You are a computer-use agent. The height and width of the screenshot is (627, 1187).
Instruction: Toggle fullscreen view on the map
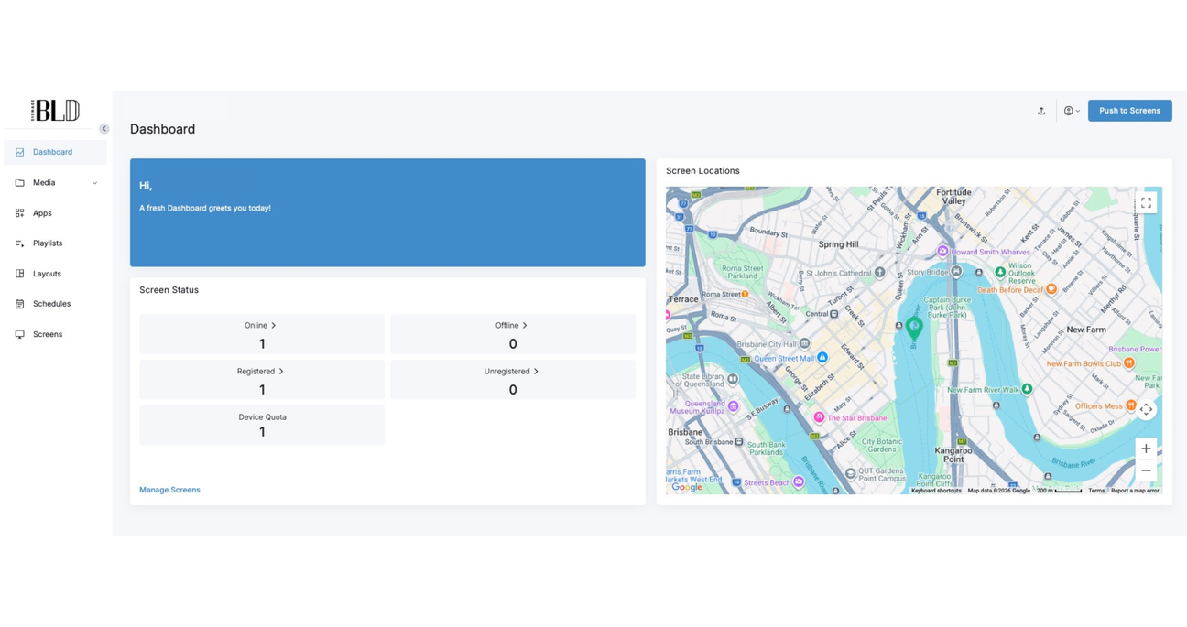pyautogui.click(x=1146, y=202)
